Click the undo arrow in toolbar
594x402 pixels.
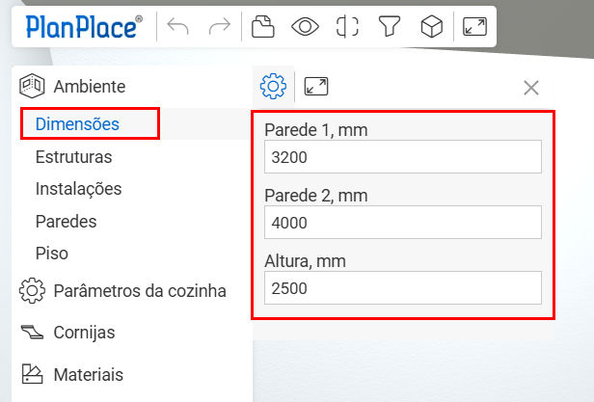click(177, 27)
